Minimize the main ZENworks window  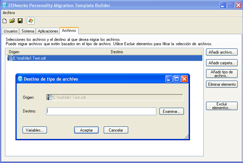pyautogui.click(x=223, y=5)
